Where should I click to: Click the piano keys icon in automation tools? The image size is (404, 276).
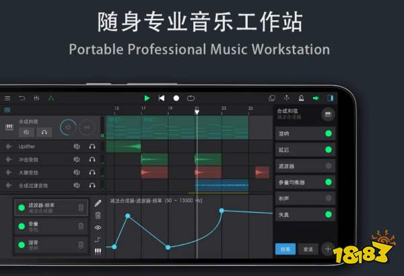98,252
